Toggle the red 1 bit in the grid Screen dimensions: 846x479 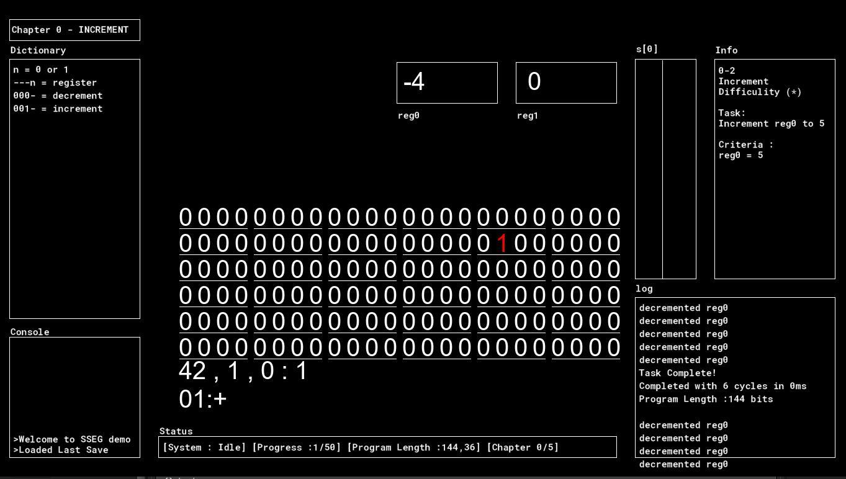[502, 243]
